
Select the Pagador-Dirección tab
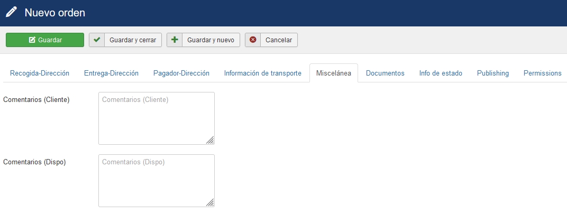(x=181, y=73)
